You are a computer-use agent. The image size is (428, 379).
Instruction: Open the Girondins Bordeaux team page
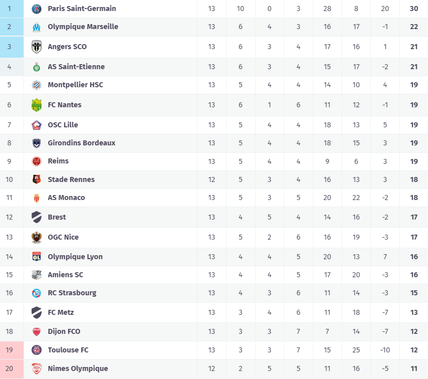point(81,143)
